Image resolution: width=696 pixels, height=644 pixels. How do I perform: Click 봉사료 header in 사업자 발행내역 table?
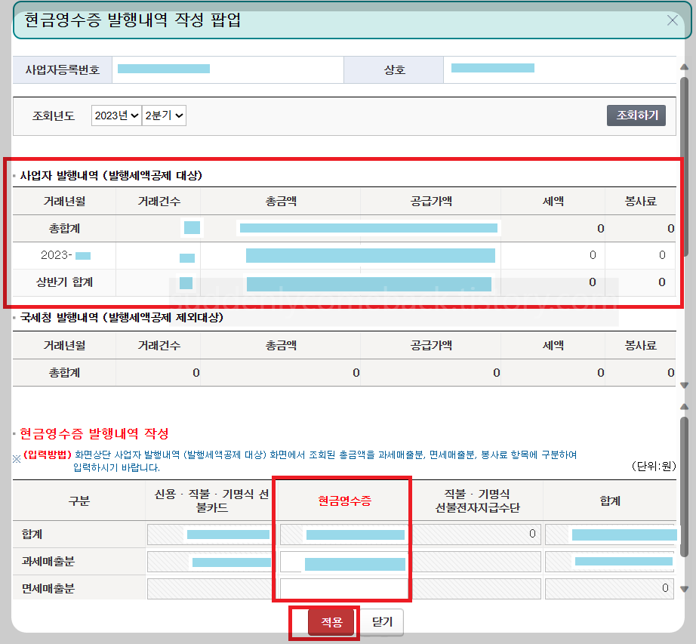pos(640,202)
